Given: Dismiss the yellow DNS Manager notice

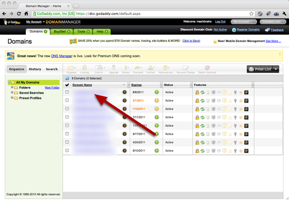Looking at the screenshot, I should coord(280,54).
